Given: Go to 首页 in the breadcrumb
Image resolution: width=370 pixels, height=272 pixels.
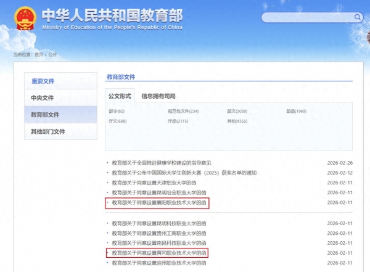Looking at the screenshot, I should point(39,54).
